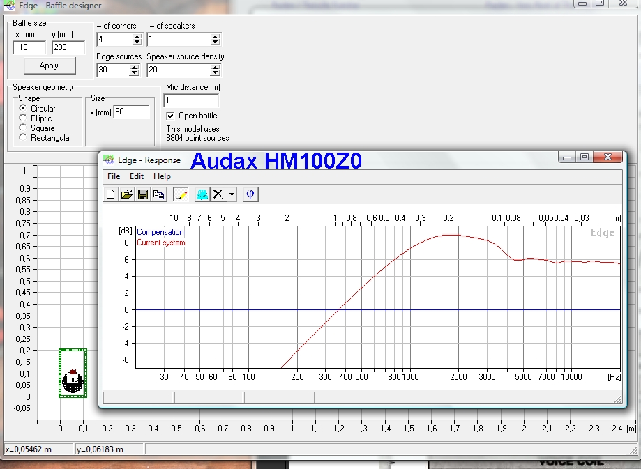The width and height of the screenshot is (641, 469).
Task: Increase the number of speakers
Action: 215,37
